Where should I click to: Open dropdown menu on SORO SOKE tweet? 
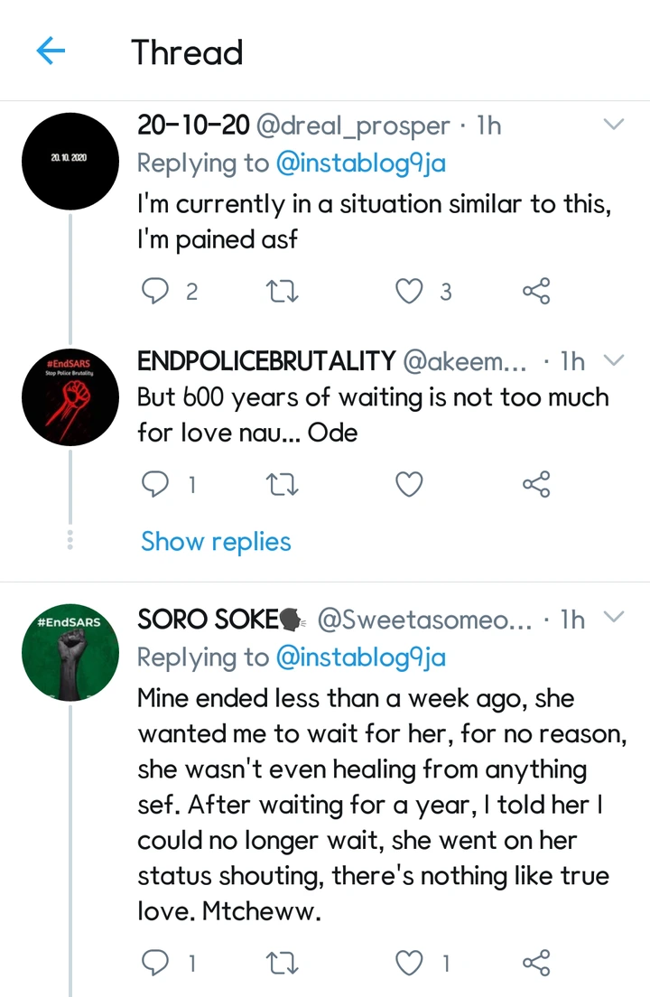[614, 619]
